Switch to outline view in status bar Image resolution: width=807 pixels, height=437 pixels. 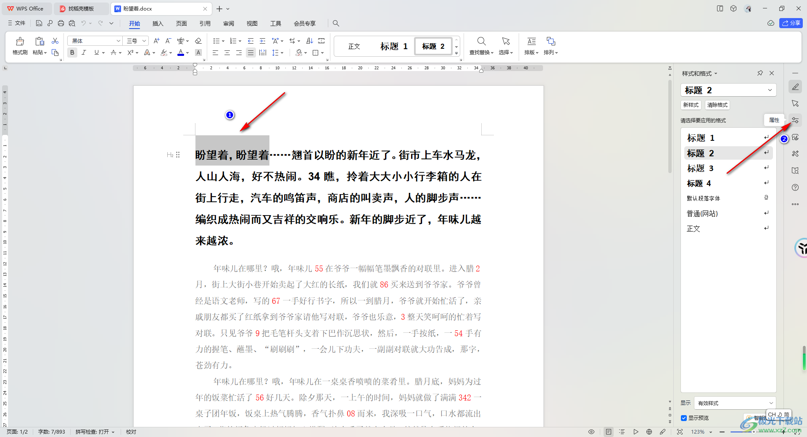click(x=622, y=432)
